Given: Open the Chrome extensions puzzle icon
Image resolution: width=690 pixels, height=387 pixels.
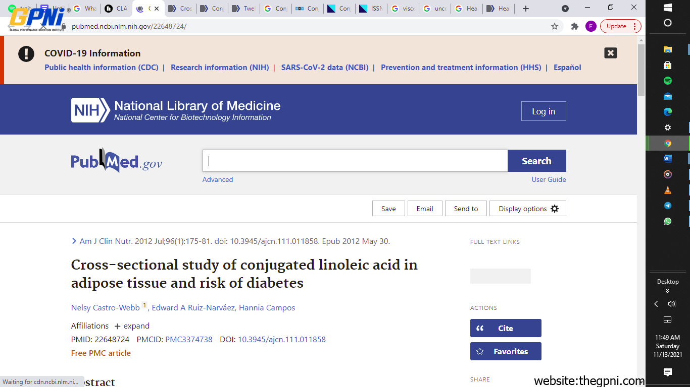Looking at the screenshot, I should 574,26.
